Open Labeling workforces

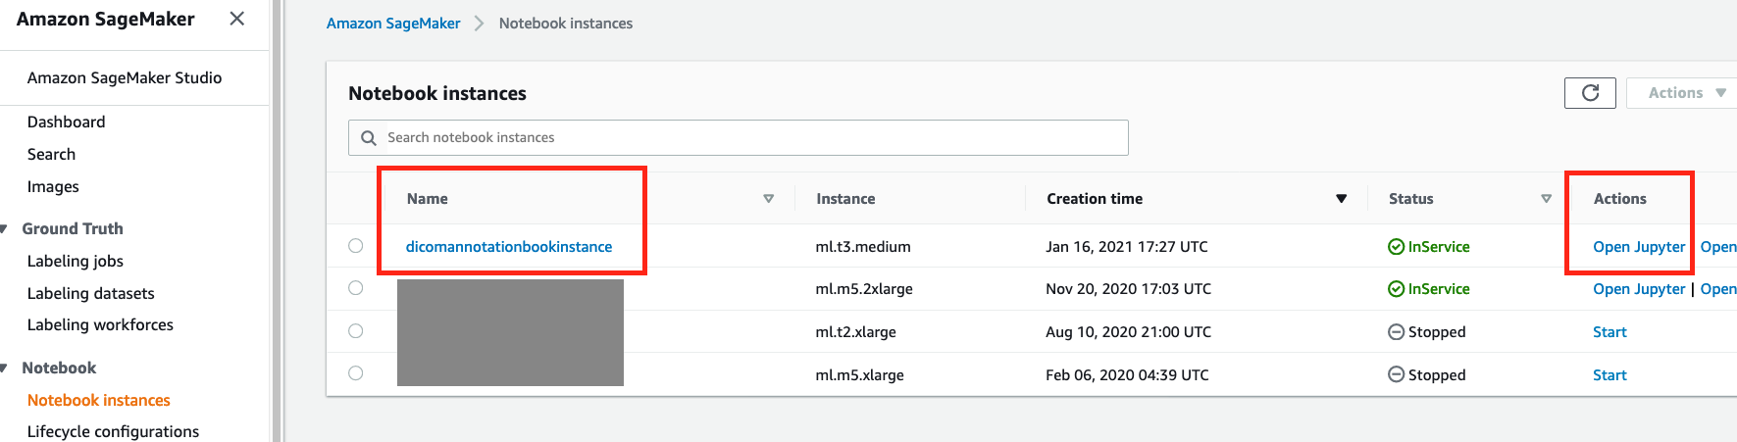pos(100,324)
